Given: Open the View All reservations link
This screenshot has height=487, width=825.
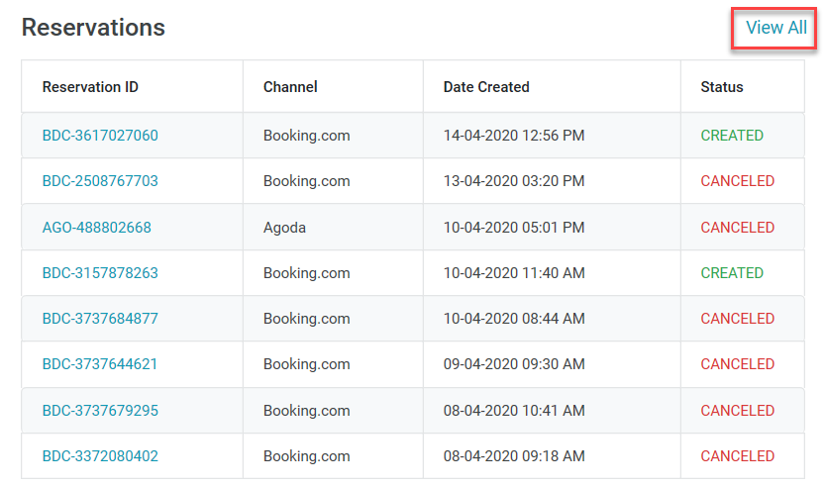Looking at the screenshot, I should tap(775, 28).
